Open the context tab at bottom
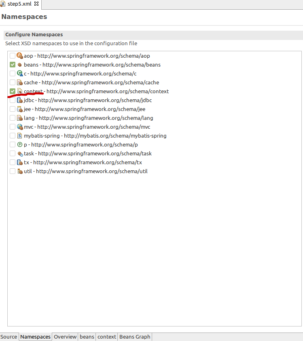 click(107, 337)
